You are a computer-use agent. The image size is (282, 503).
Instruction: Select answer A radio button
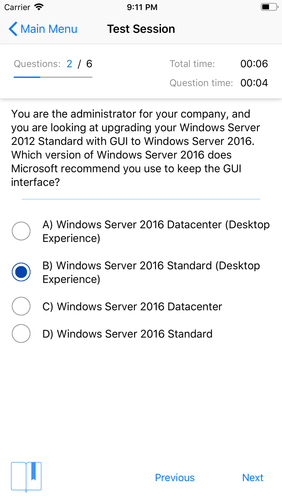point(21,231)
